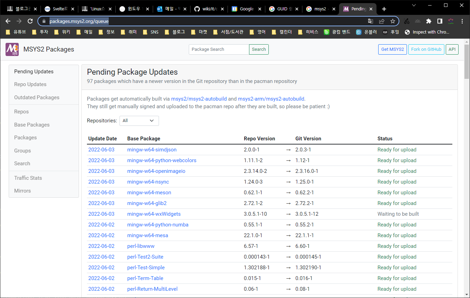
Task: Click the page vertical scrollbar
Action: [467, 62]
